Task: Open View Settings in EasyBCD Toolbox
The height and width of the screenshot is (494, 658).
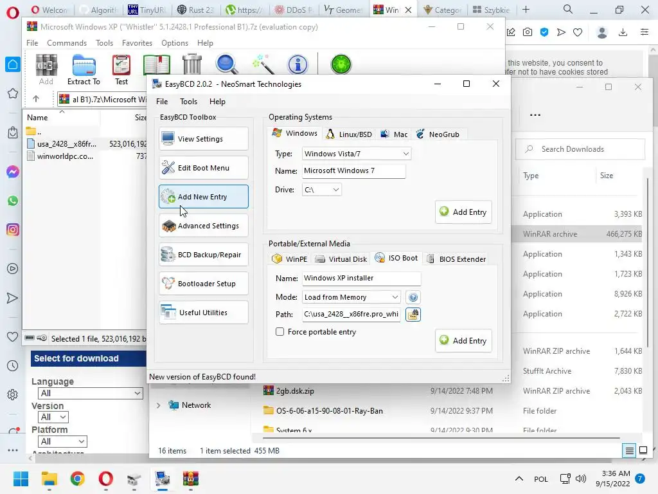Action: coord(204,139)
